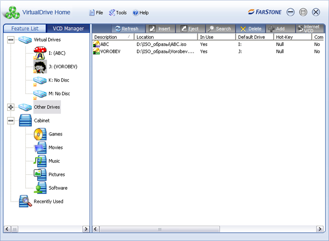Select the Recently Used tree label
The height and width of the screenshot is (241, 329).
48,202
